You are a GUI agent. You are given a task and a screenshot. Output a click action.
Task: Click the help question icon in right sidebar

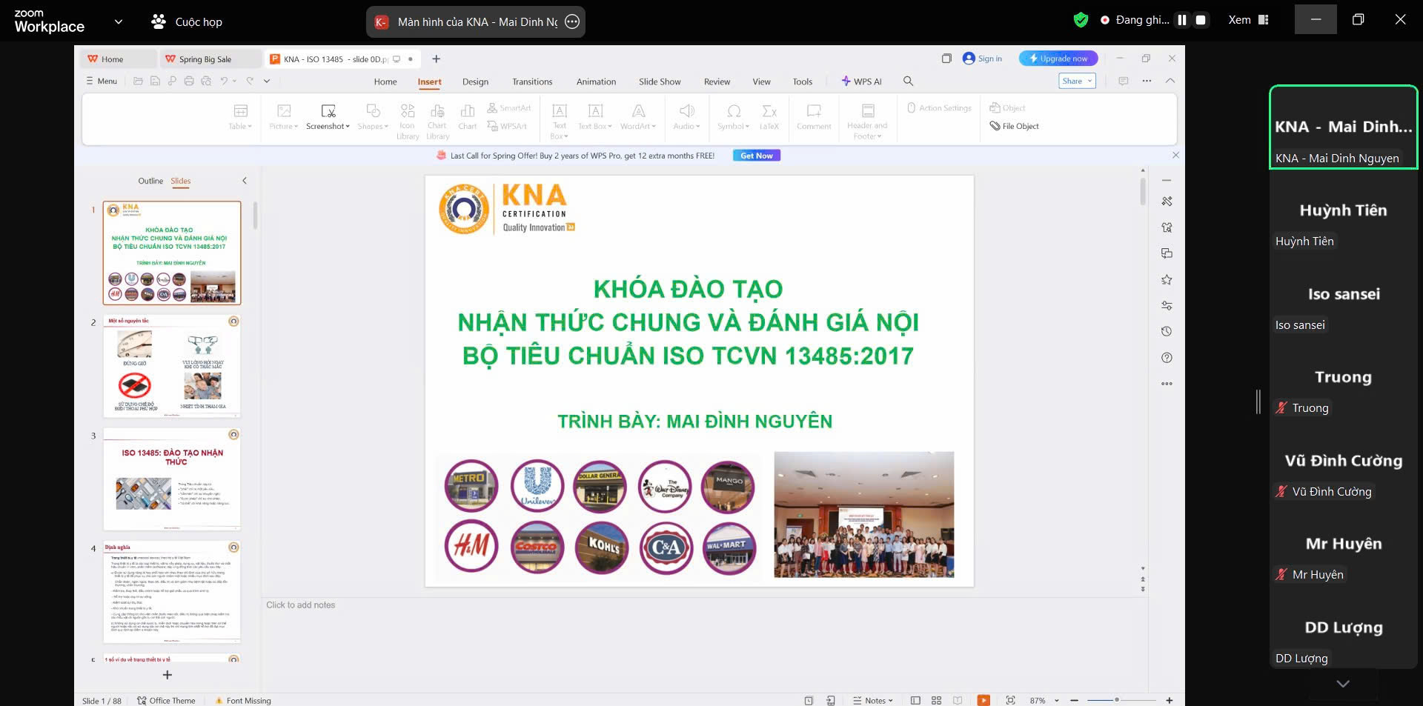tap(1167, 358)
